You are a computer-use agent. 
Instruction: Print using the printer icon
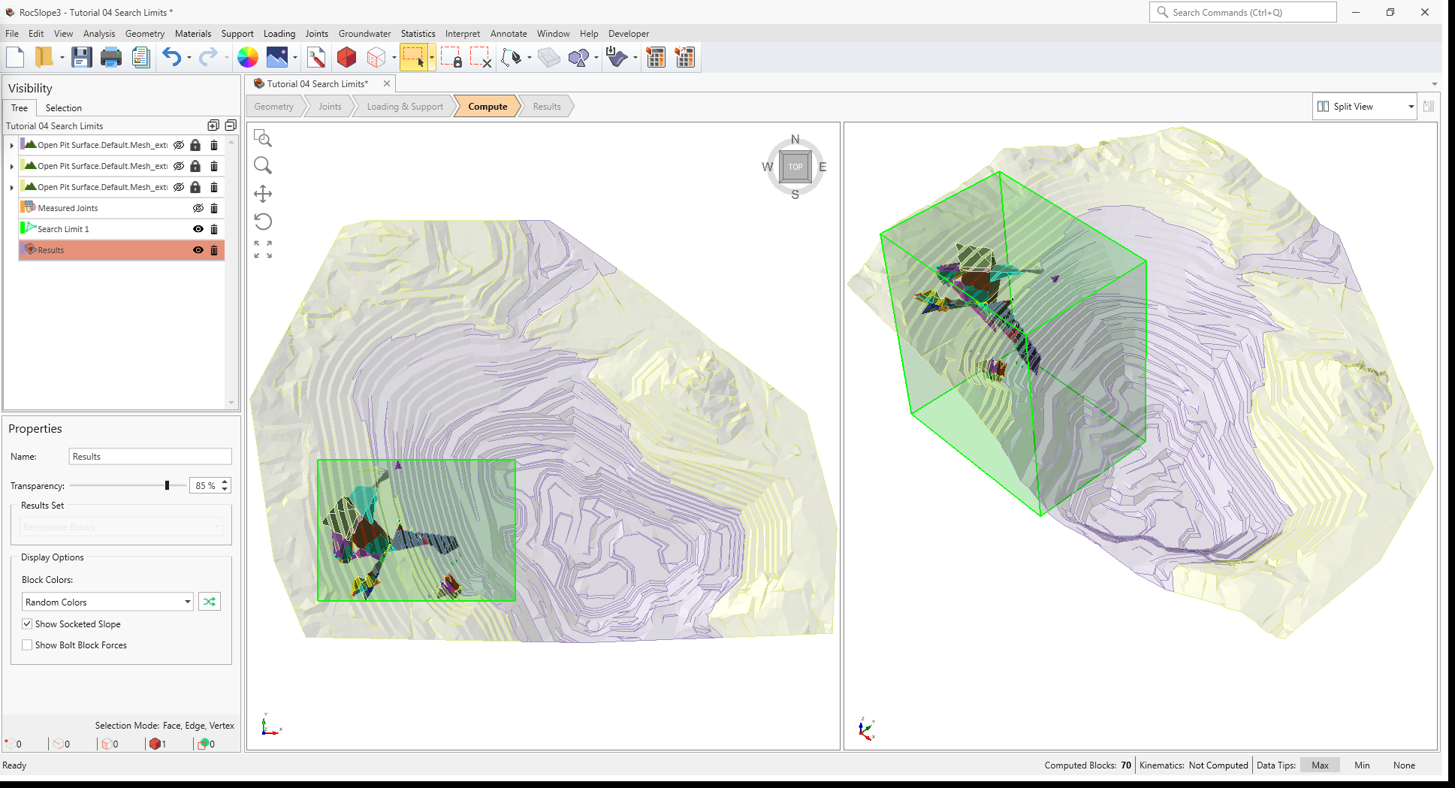tap(111, 57)
